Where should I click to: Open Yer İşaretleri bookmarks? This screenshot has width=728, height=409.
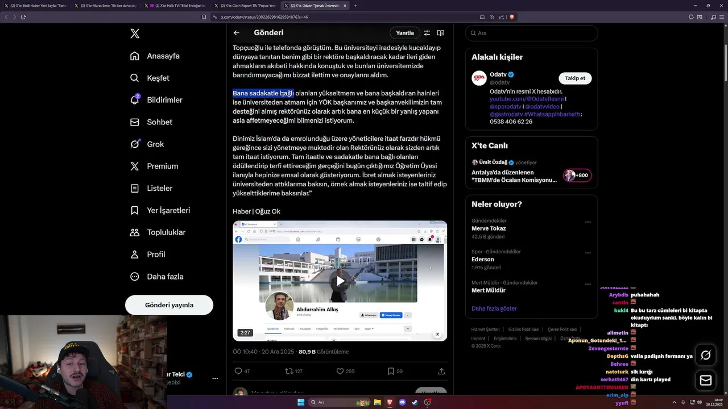point(160,210)
